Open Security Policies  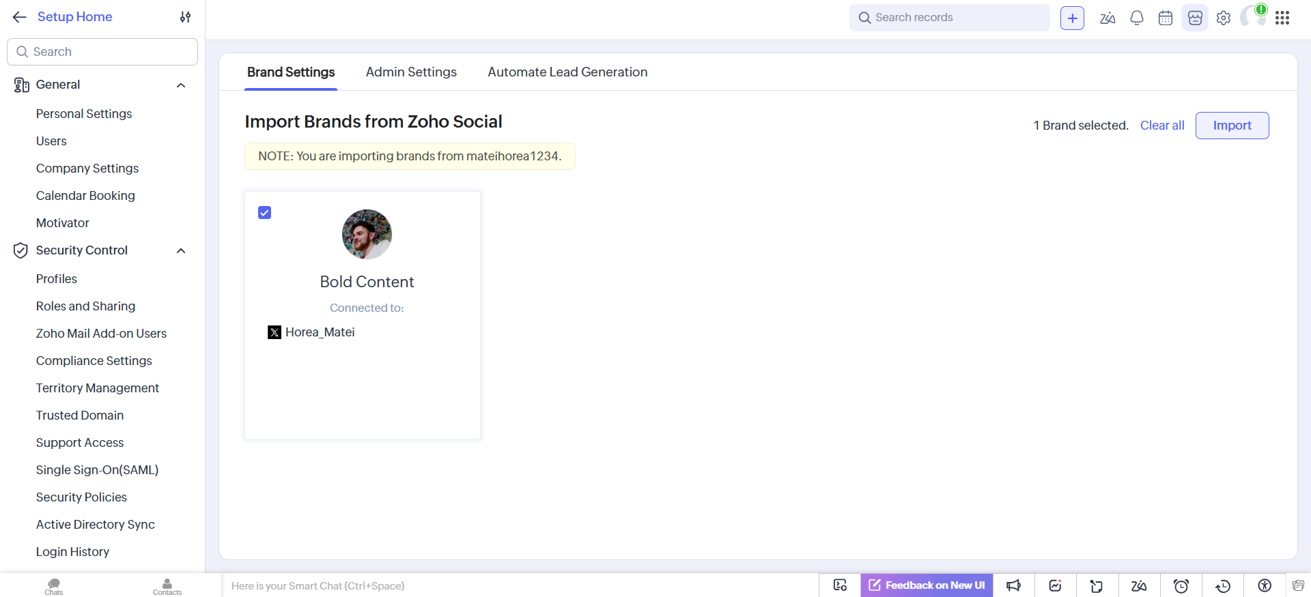coord(81,497)
